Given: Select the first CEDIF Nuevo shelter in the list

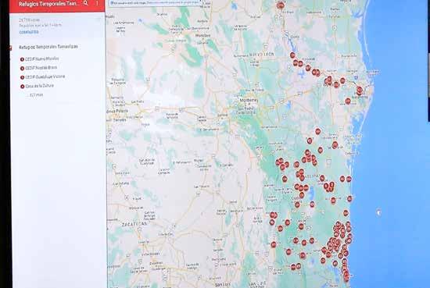Looking at the screenshot, I should point(41,59).
